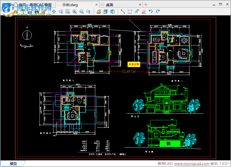Select the eraser tool
The height and width of the screenshot is (167, 231).
144,11
